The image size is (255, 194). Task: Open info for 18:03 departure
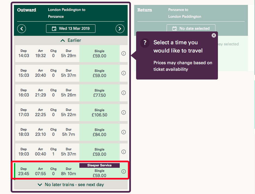(124, 132)
